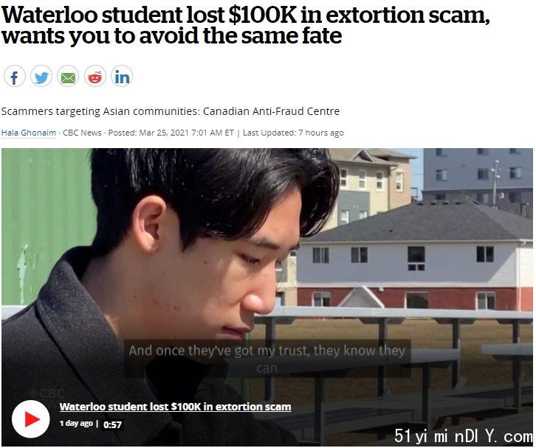Click the 0:57 video duration badge
Screen dimensions: 536x448
(x=112, y=424)
